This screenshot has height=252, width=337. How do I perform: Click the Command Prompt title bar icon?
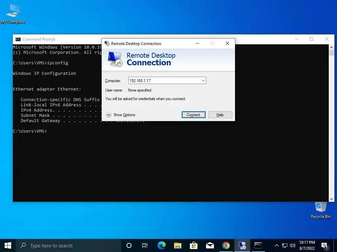pyautogui.click(x=18, y=39)
